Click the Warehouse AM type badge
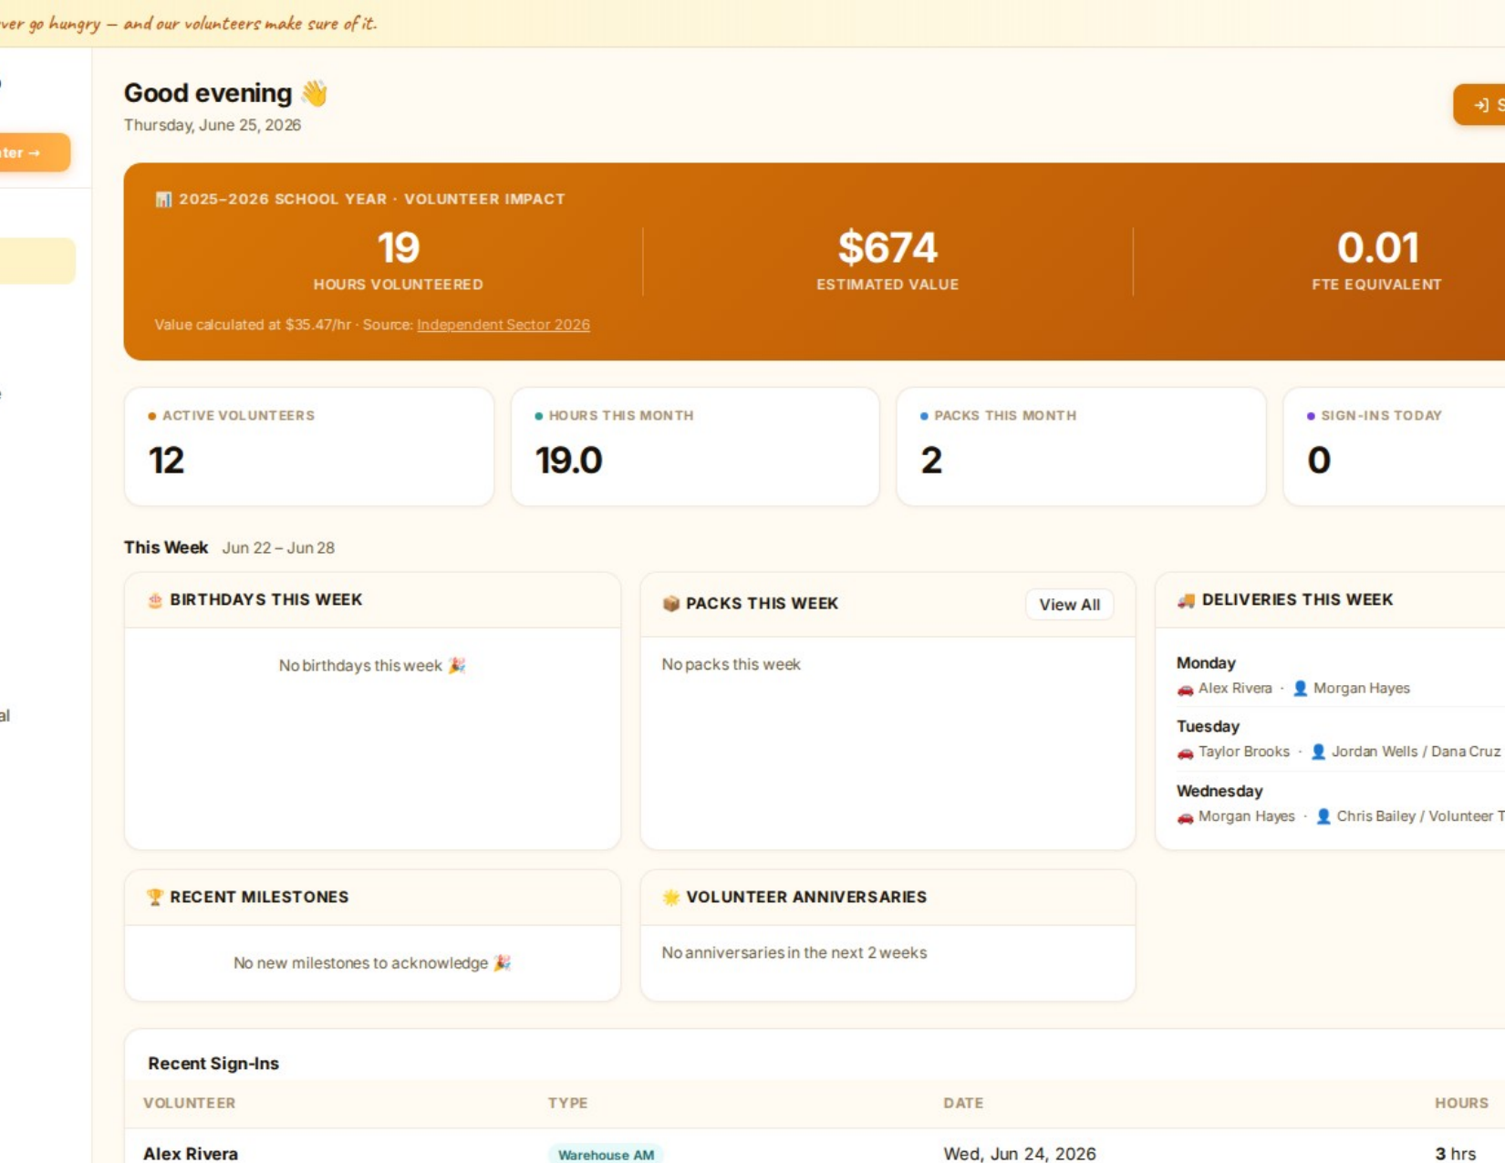 606,1155
